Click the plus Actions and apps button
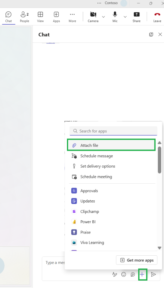164x288 pixels. click(x=142, y=274)
